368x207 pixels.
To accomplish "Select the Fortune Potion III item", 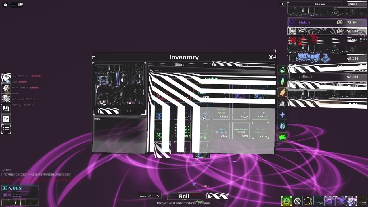I will coord(260,131).
